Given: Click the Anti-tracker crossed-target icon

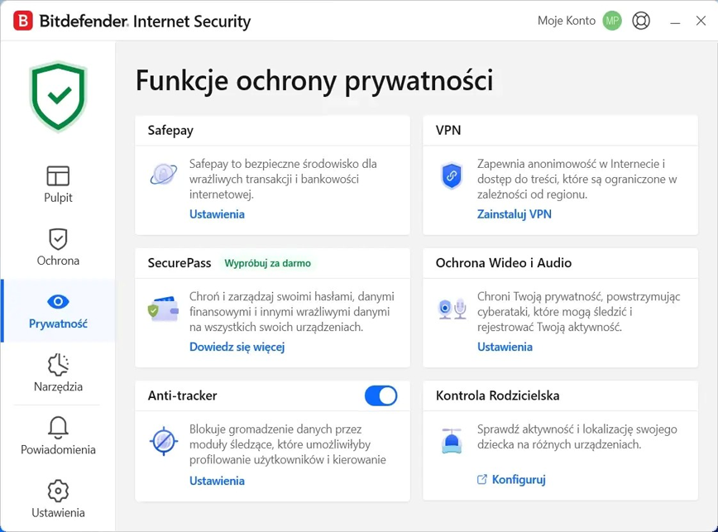Looking at the screenshot, I should [163, 441].
